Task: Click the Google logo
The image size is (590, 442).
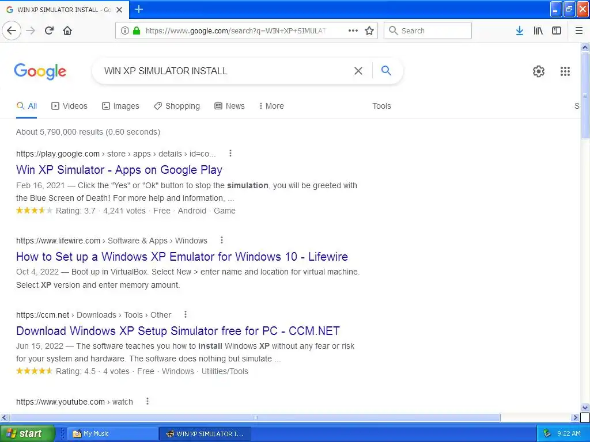Action: (40, 71)
